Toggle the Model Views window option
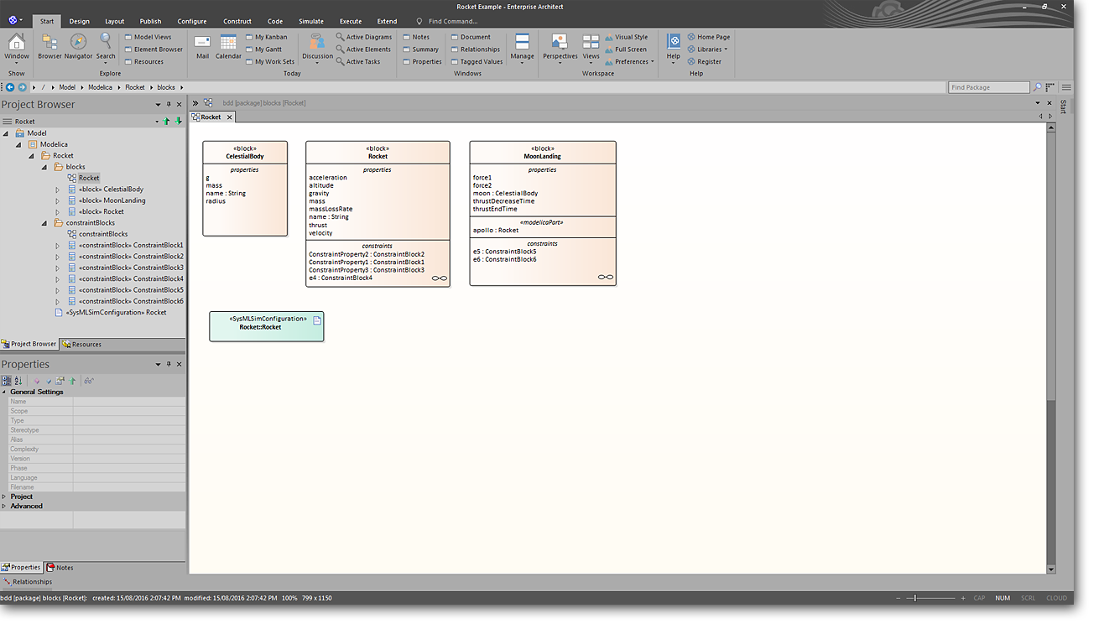1099x629 pixels. coord(148,37)
